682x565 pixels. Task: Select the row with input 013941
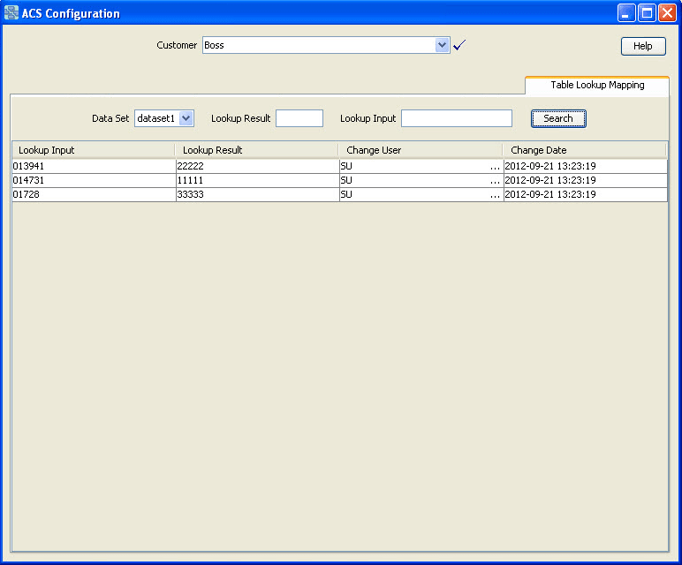point(340,166)
